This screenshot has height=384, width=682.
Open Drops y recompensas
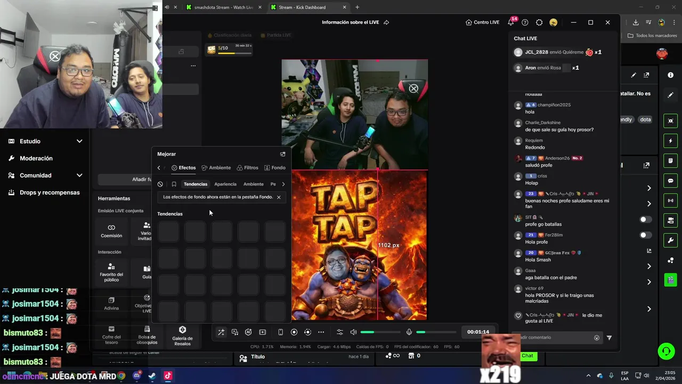(45, 193)
